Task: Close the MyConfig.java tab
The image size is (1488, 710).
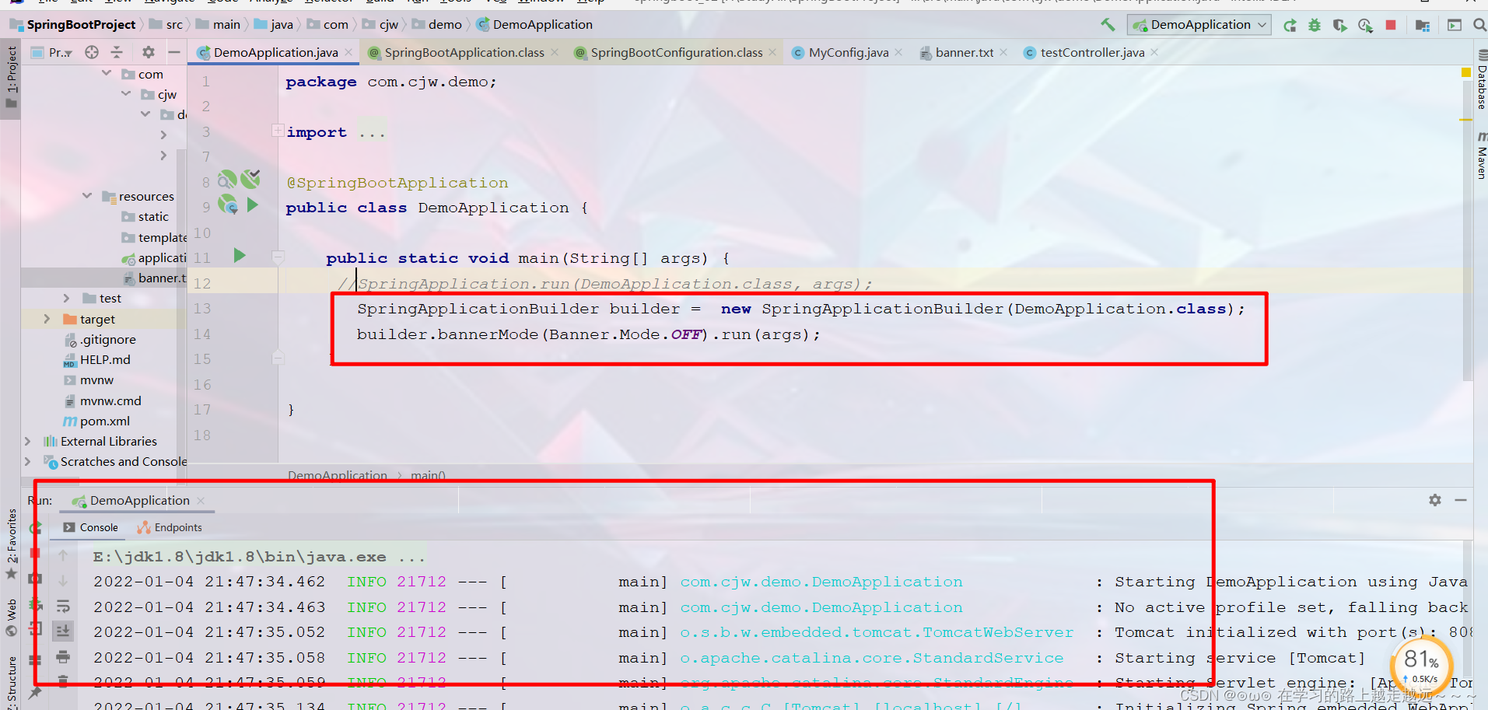Action: pos(898,52)
